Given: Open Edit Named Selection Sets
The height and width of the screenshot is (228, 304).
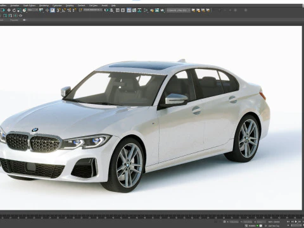Looking at the screenshot, I should [80, 10].
